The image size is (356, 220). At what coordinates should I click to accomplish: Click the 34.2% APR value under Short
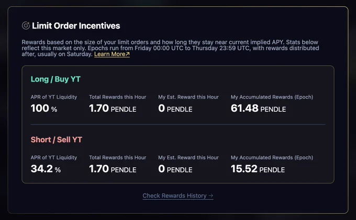click(46, 169)
